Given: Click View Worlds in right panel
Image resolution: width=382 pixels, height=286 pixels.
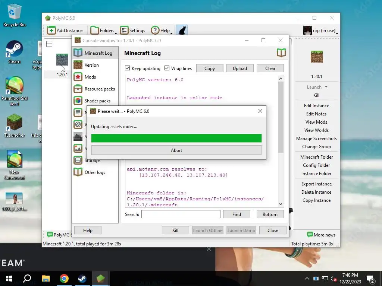Looking at the screenshot, I should (x=316, y=130).
